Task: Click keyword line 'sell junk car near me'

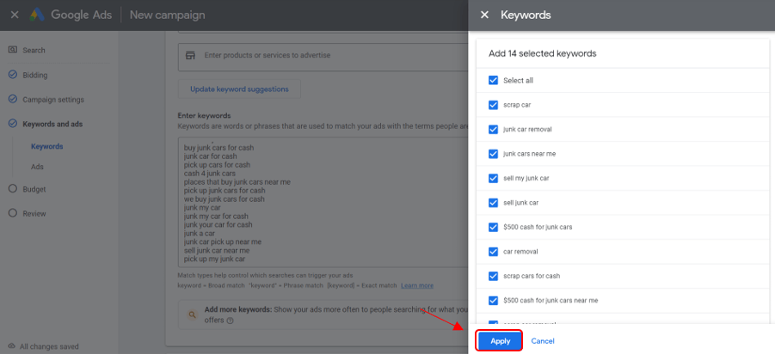Action: coord(217,250)
